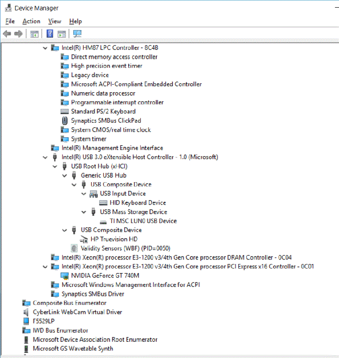Click the 'NVIDIA GeForce GT 740M' text
Image resolution: width=339 pixels, height=358 pixels.
coord(105,276)
